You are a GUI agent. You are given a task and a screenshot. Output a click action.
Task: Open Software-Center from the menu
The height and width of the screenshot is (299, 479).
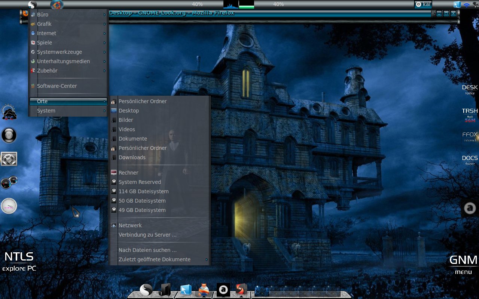pos(68,86)
